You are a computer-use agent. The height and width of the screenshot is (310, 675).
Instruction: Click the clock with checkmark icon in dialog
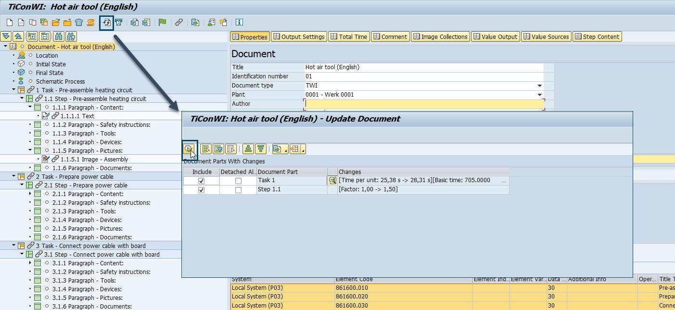[x=189, y=149]
